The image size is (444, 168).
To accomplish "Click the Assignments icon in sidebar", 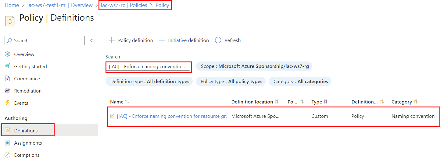I will point(8,143).
